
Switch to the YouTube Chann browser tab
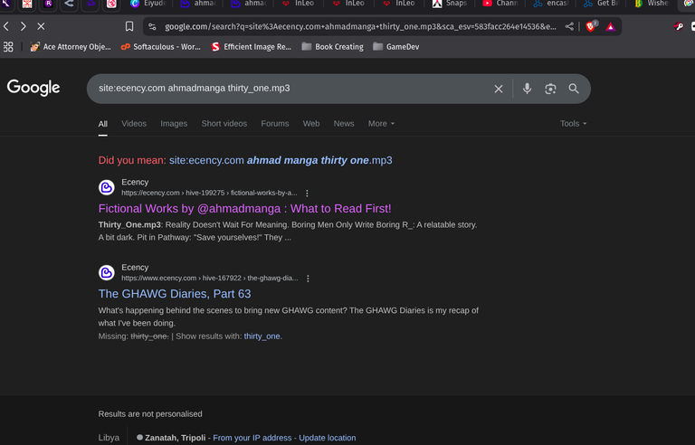click(x=500, y=4)
